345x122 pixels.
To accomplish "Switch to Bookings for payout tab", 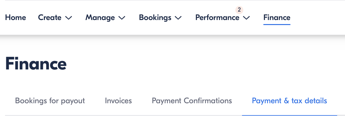I will pos(50,101).
